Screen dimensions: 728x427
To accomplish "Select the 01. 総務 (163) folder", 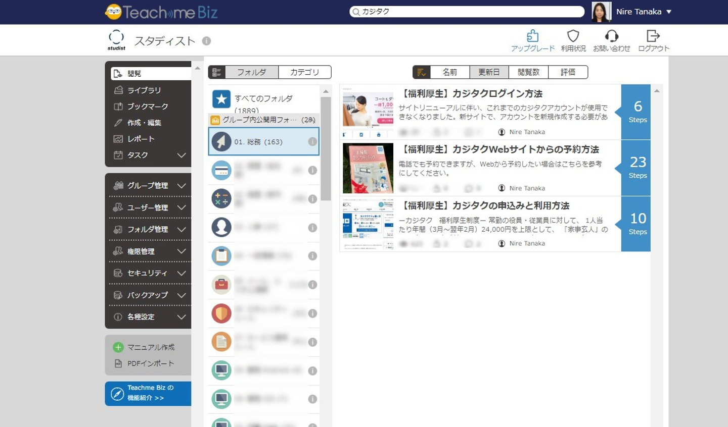I will (264, 141).
